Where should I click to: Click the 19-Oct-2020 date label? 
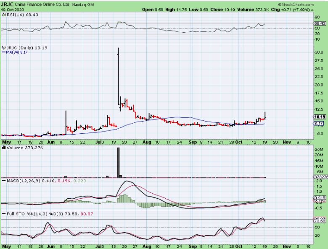click(x=12, y=10)
